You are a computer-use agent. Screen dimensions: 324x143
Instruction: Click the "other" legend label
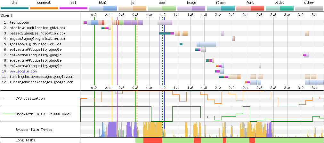(x=309, y=3)
